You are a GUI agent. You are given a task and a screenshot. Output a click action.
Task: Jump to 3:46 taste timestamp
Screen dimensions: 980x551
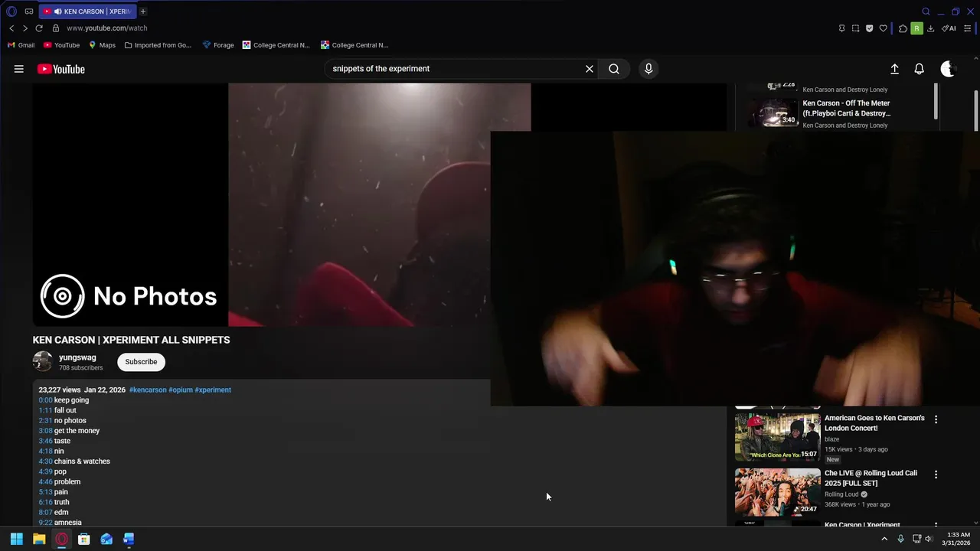(46, 442)
